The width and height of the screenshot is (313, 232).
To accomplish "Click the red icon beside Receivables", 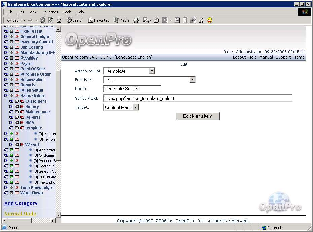I will [17, 80].
